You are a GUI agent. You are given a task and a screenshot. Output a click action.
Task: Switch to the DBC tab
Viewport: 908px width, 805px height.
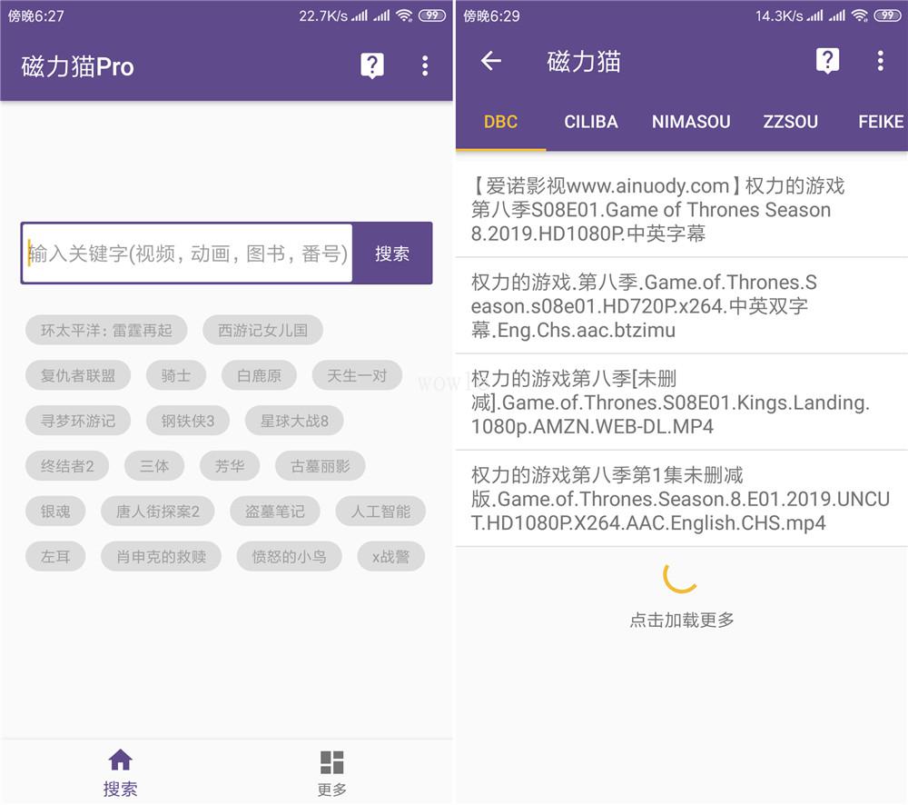pos(500,122)
